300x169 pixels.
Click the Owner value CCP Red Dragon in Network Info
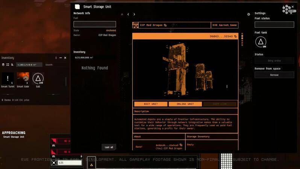[x=107, y=35]
